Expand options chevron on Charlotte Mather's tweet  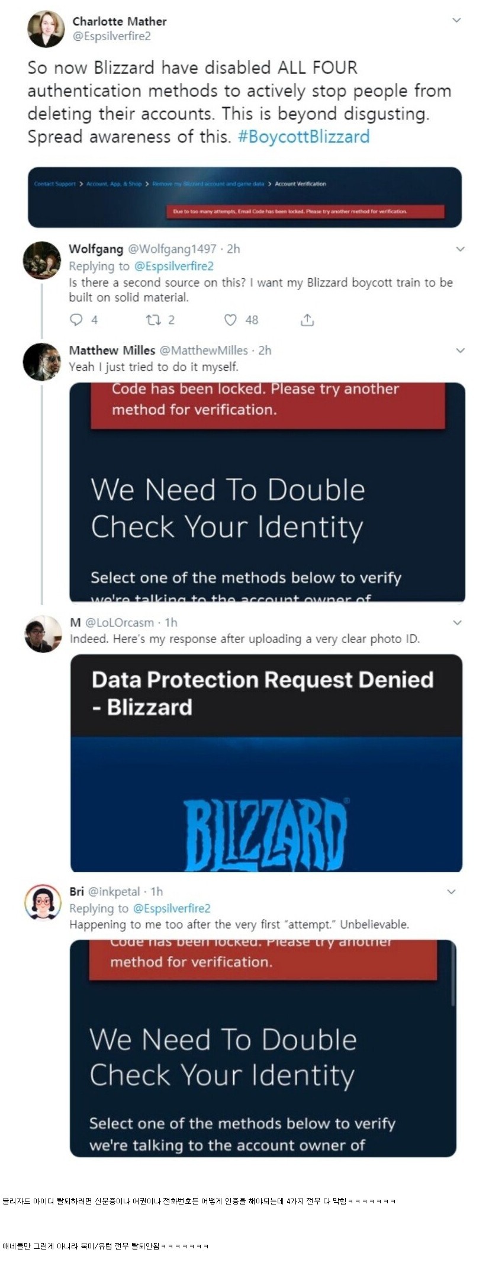coord(456,20)
